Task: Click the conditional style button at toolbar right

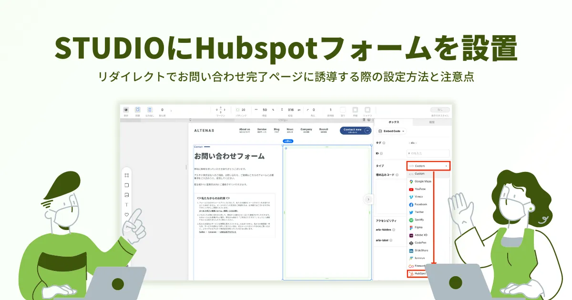Action: [439, 110]
